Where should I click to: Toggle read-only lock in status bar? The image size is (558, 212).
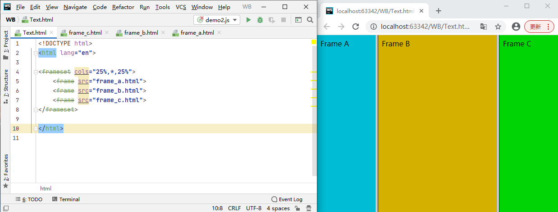tap(297, 208)
